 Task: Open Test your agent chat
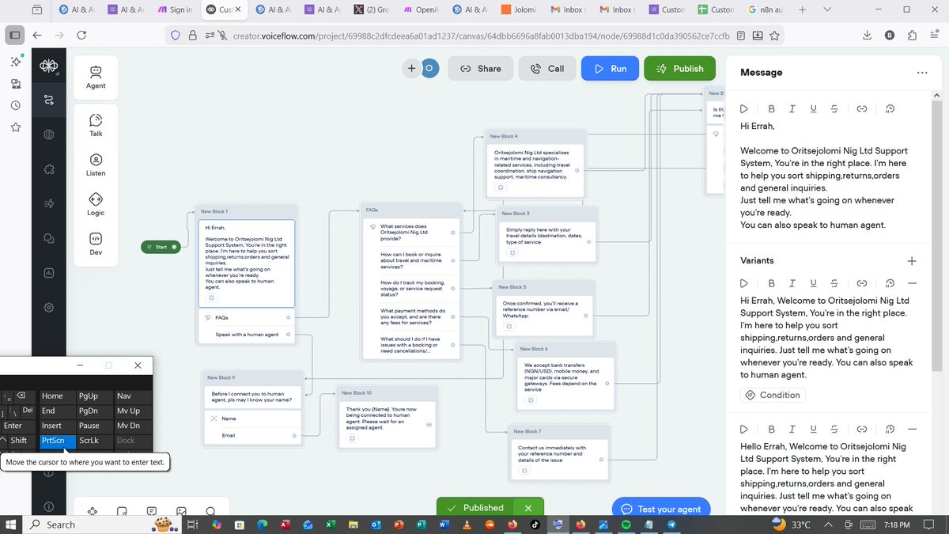coord(660,509)
